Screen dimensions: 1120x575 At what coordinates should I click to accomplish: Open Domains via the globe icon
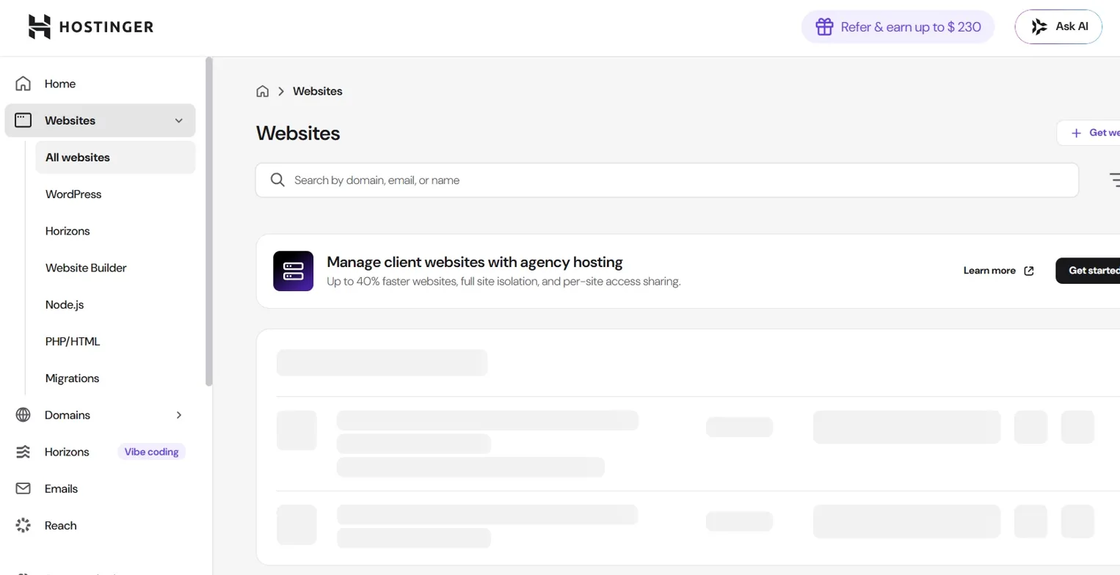click(22, 414)
